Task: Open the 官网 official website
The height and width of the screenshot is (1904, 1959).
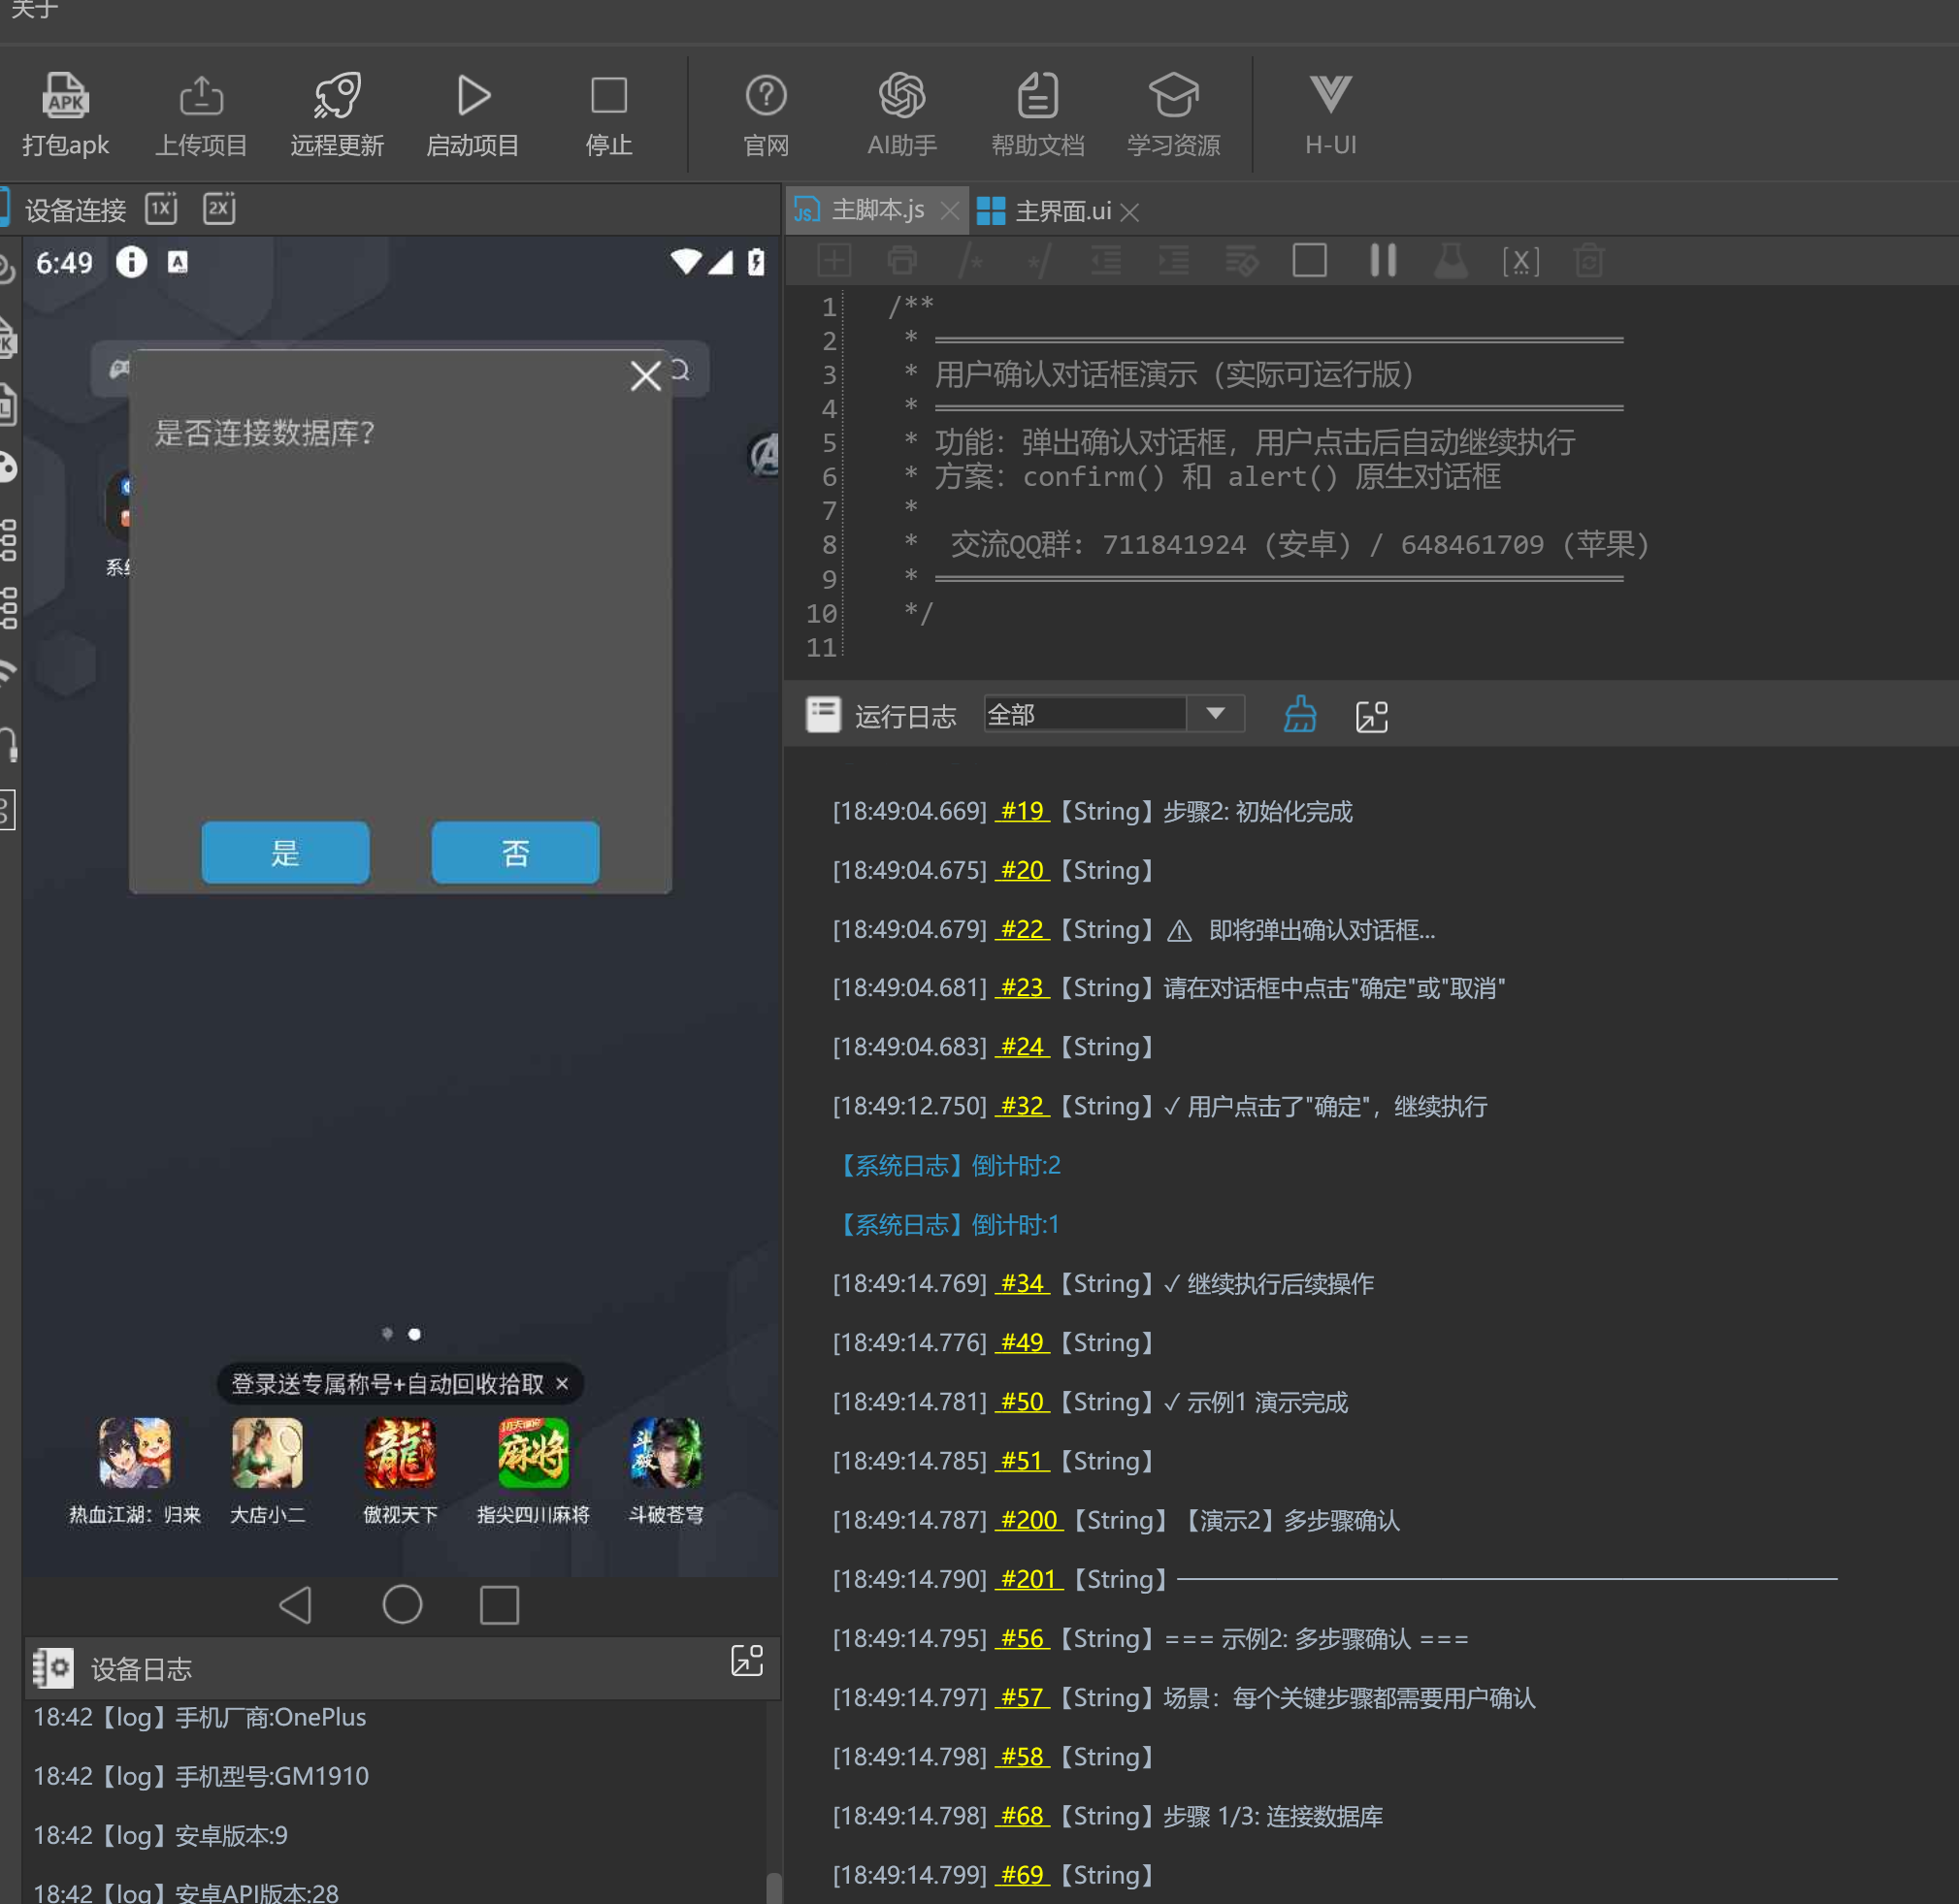Action: pos(767,115)
